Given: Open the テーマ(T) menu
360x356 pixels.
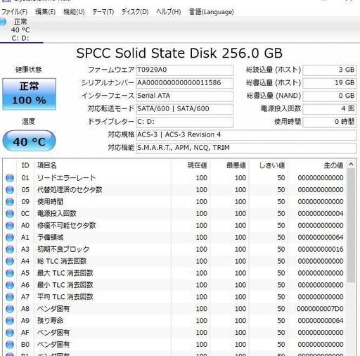Looking at the screenshot, I should (103, 12).
